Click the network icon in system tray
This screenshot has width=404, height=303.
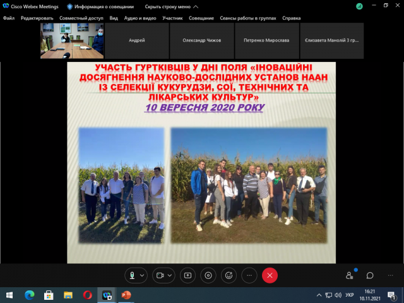[x=328, y=295]
